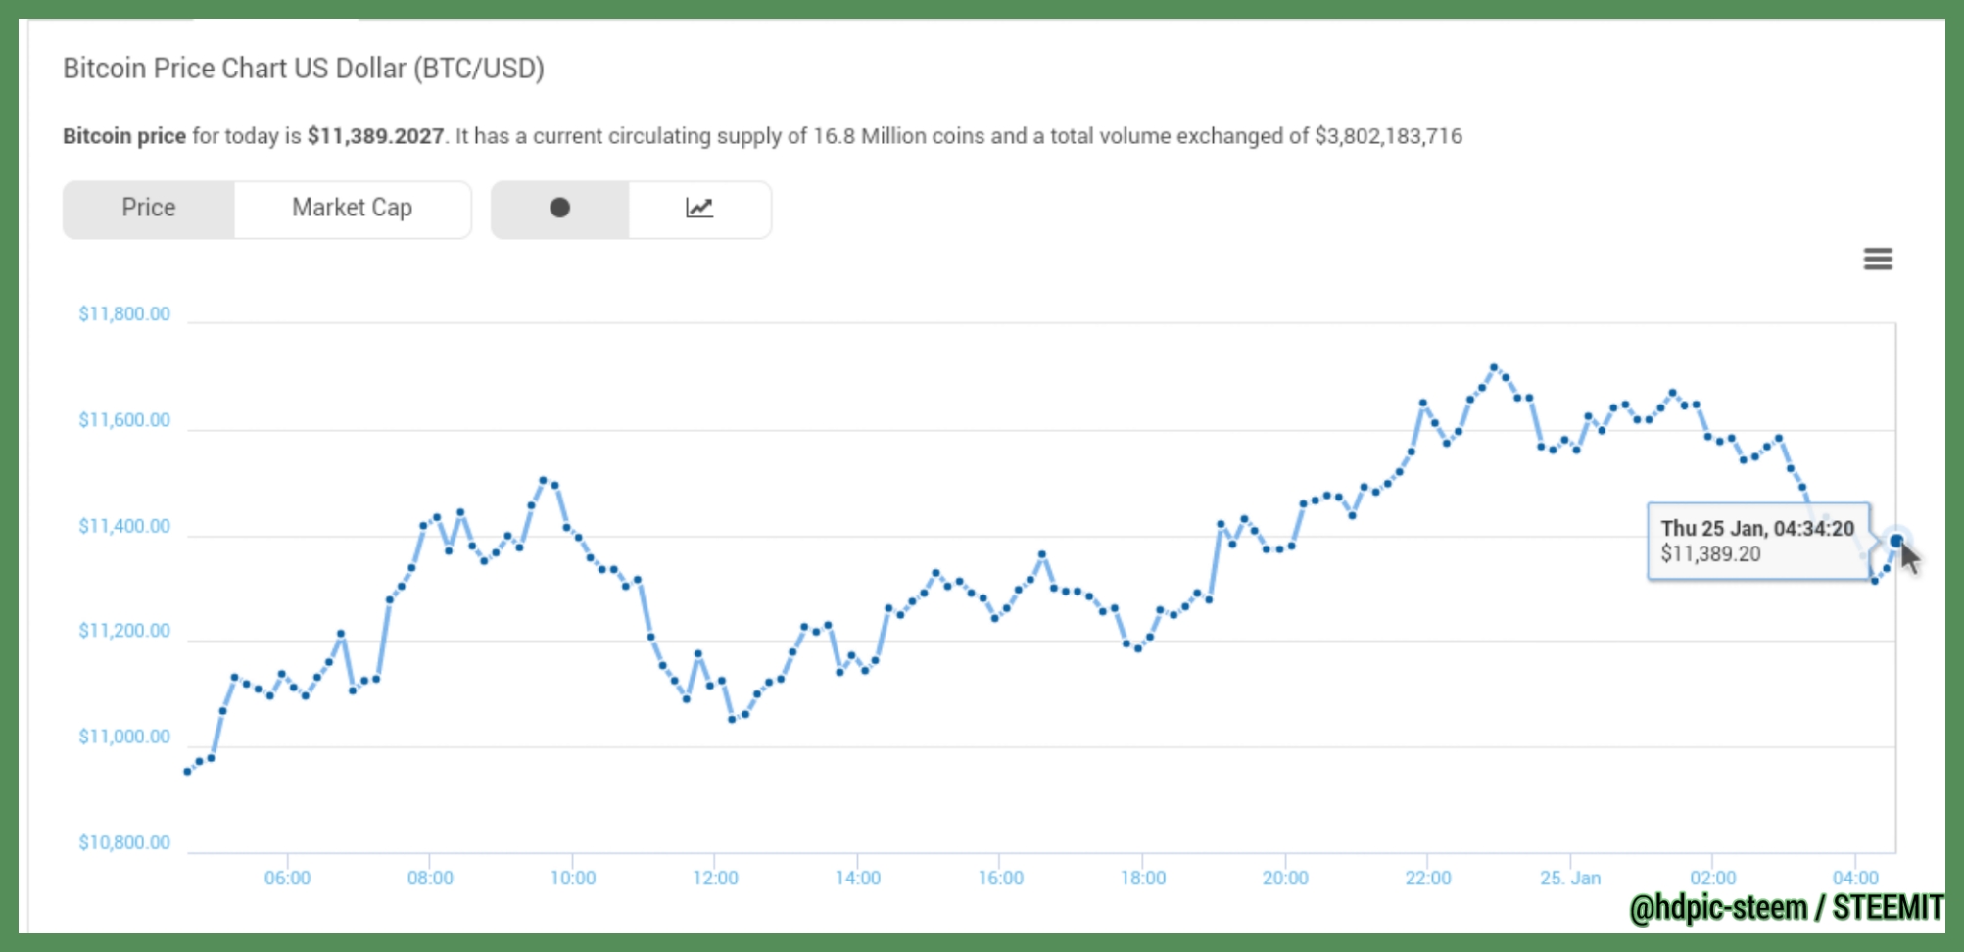1964x952 pixels.
Task: Click the bold $11,389.2027 price value
Action: [x=375, y=136]
